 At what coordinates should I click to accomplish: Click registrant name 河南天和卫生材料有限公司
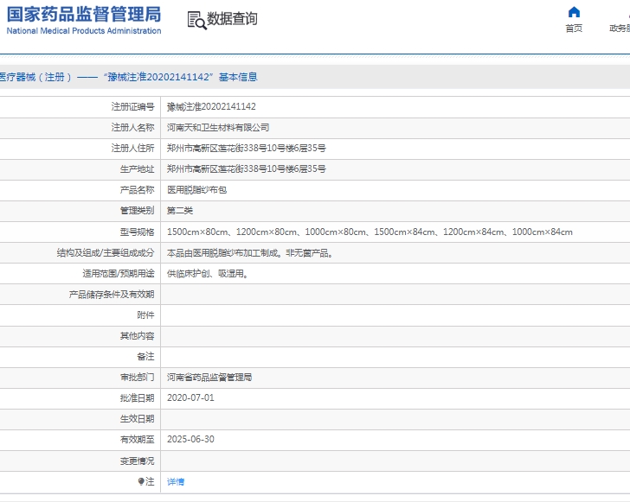218,127
